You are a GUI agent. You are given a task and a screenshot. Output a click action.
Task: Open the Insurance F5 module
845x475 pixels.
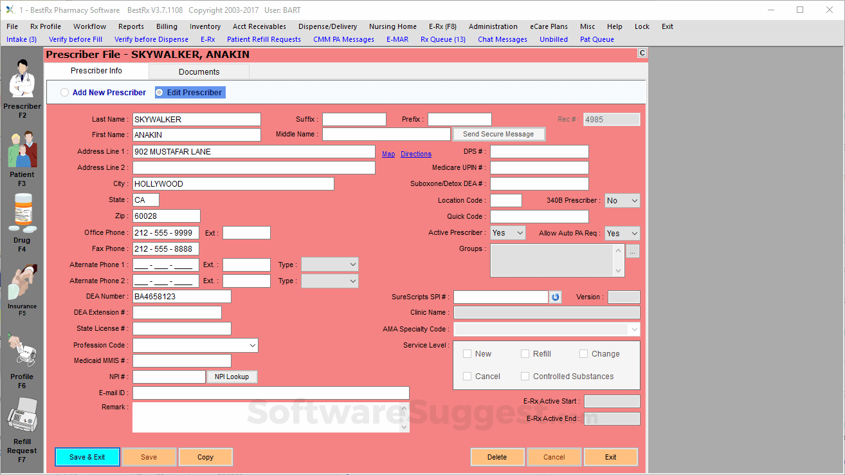pyautogui.click(x=22, y=286)
